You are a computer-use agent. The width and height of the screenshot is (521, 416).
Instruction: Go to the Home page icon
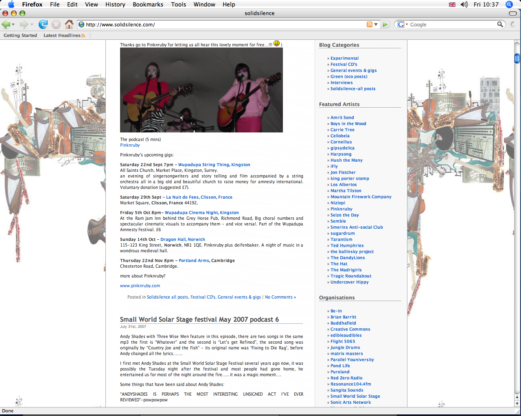coord(69,24)
